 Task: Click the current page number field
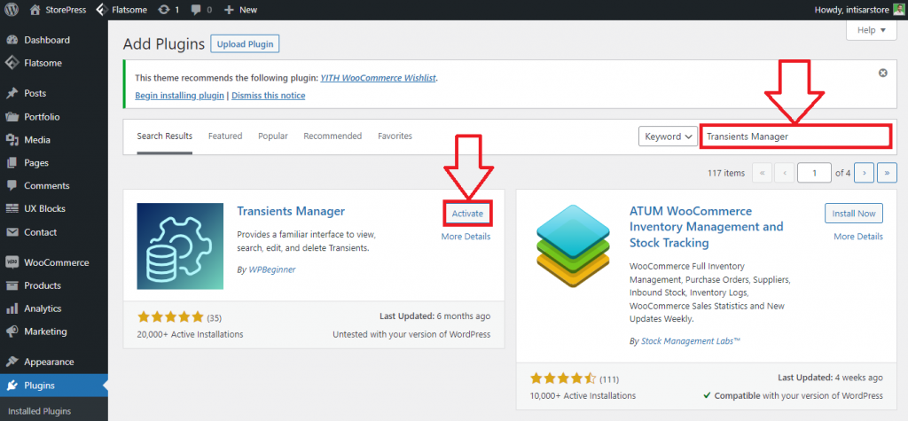[x=814, y=173]
